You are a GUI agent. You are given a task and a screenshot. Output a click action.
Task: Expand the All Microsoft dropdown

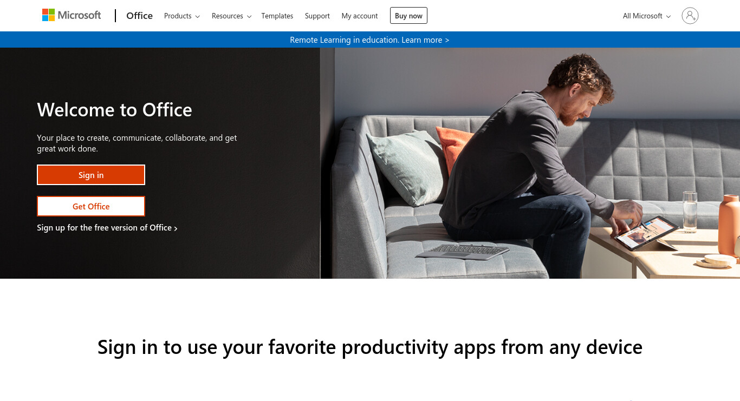coord(647,16)
